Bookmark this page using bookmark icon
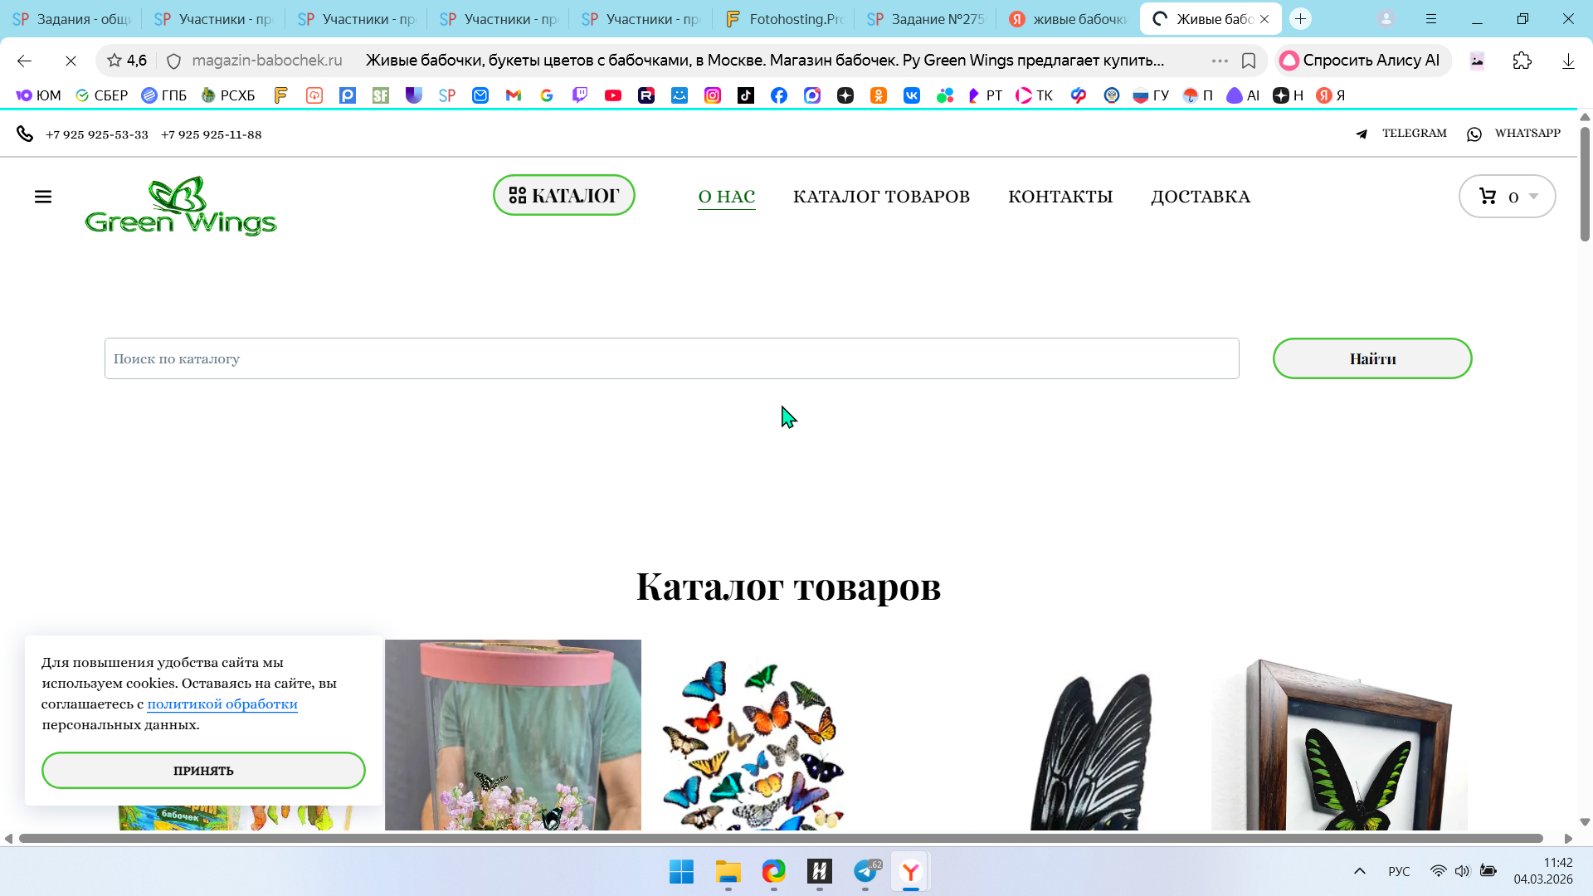The width and height of the screenshot is (1593, 896). click(1249, 61)
